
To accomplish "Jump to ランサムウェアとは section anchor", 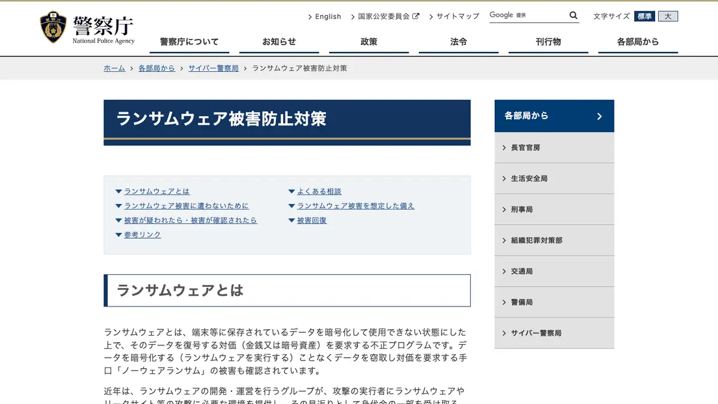I will [157, 192].
